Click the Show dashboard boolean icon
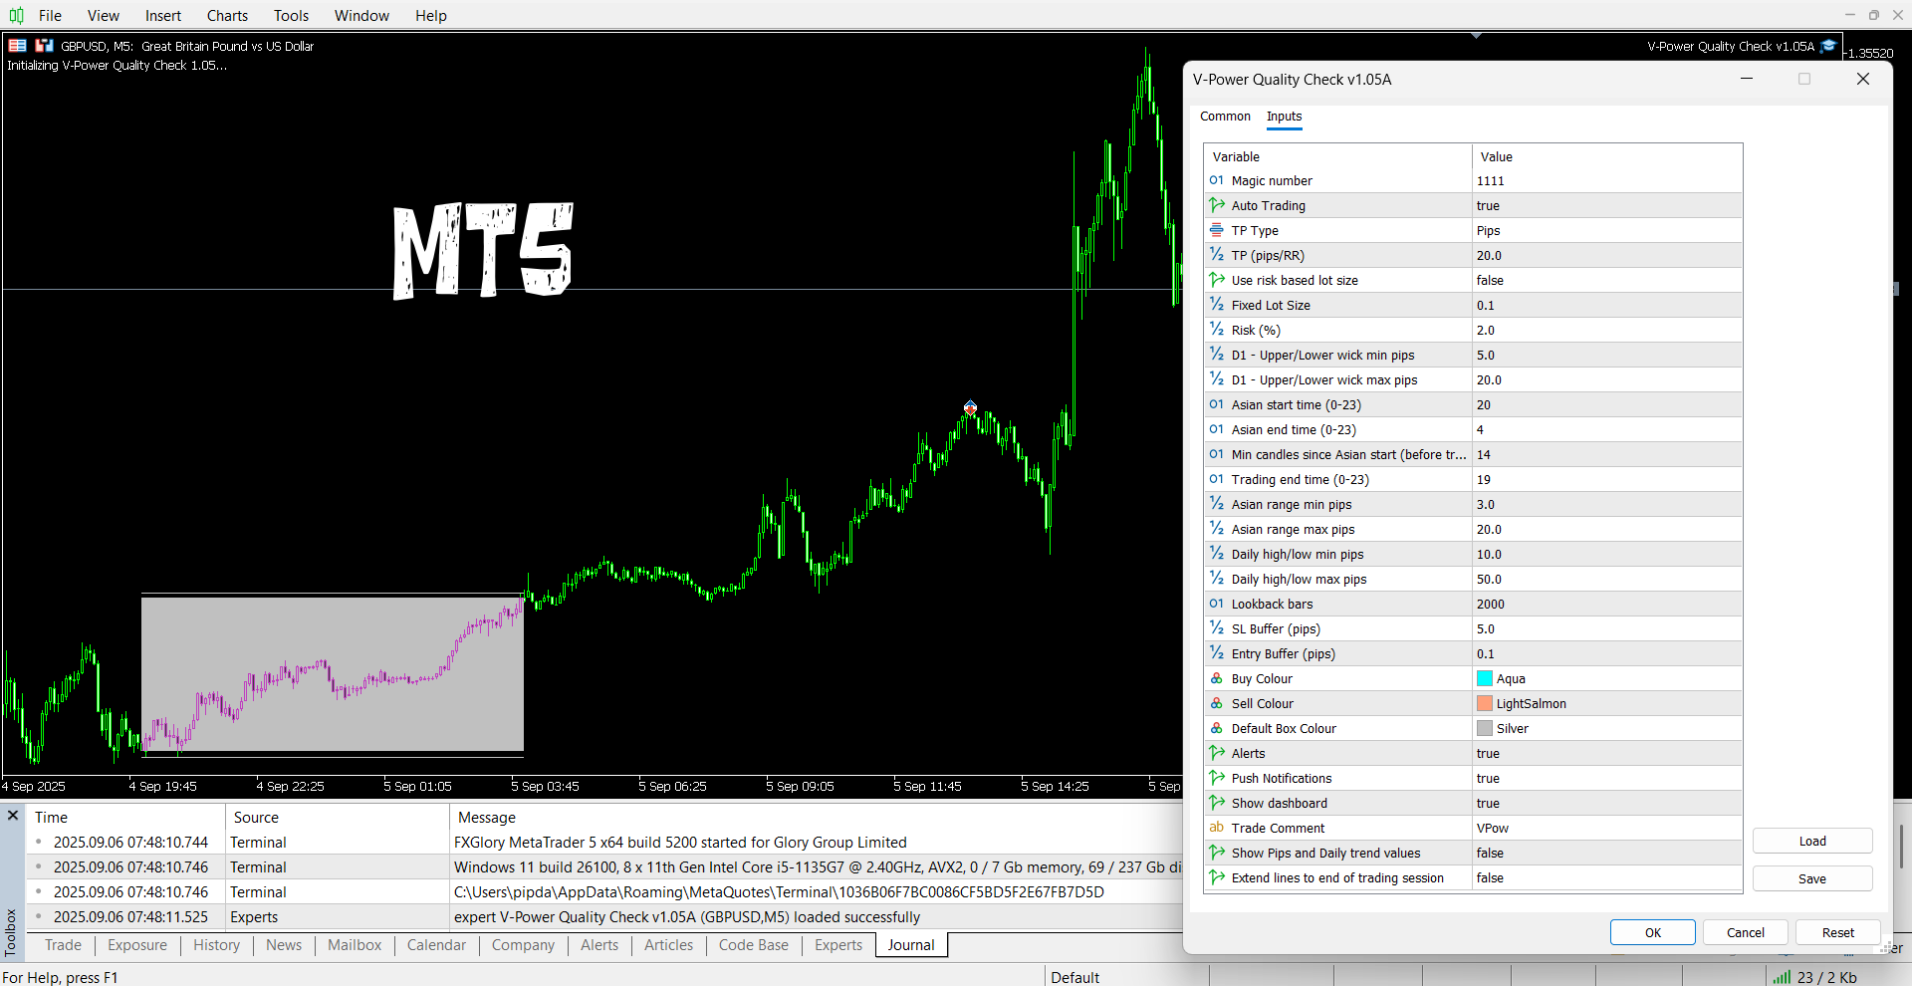1912x986 pixels. pyautogui.click(x=1217, y=803)
